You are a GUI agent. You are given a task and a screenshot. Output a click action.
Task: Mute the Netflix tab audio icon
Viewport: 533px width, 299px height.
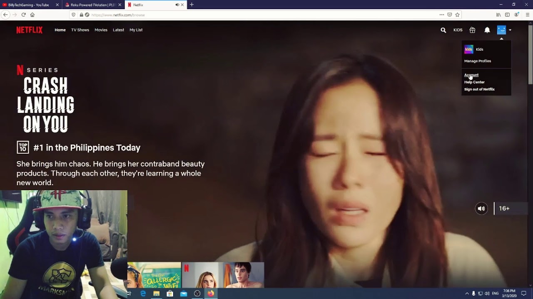(x=177, y=5)
